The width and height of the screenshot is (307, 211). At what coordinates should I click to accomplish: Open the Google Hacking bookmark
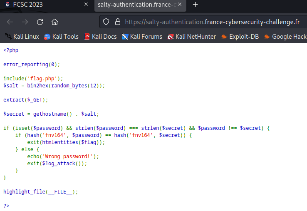click(285, 37)
